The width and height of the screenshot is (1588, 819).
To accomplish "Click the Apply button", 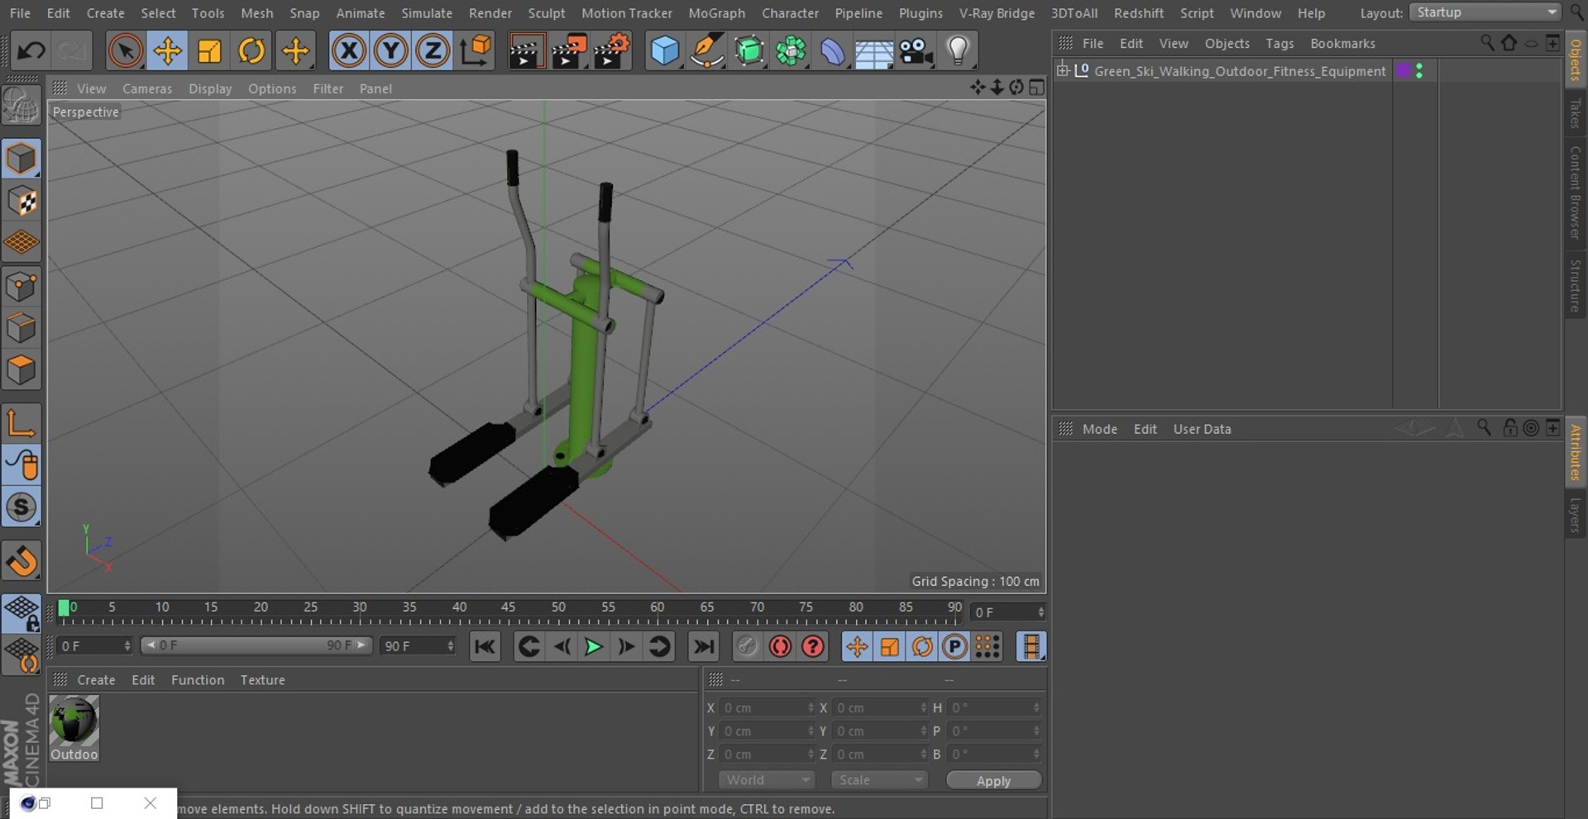I will [993, 781].
